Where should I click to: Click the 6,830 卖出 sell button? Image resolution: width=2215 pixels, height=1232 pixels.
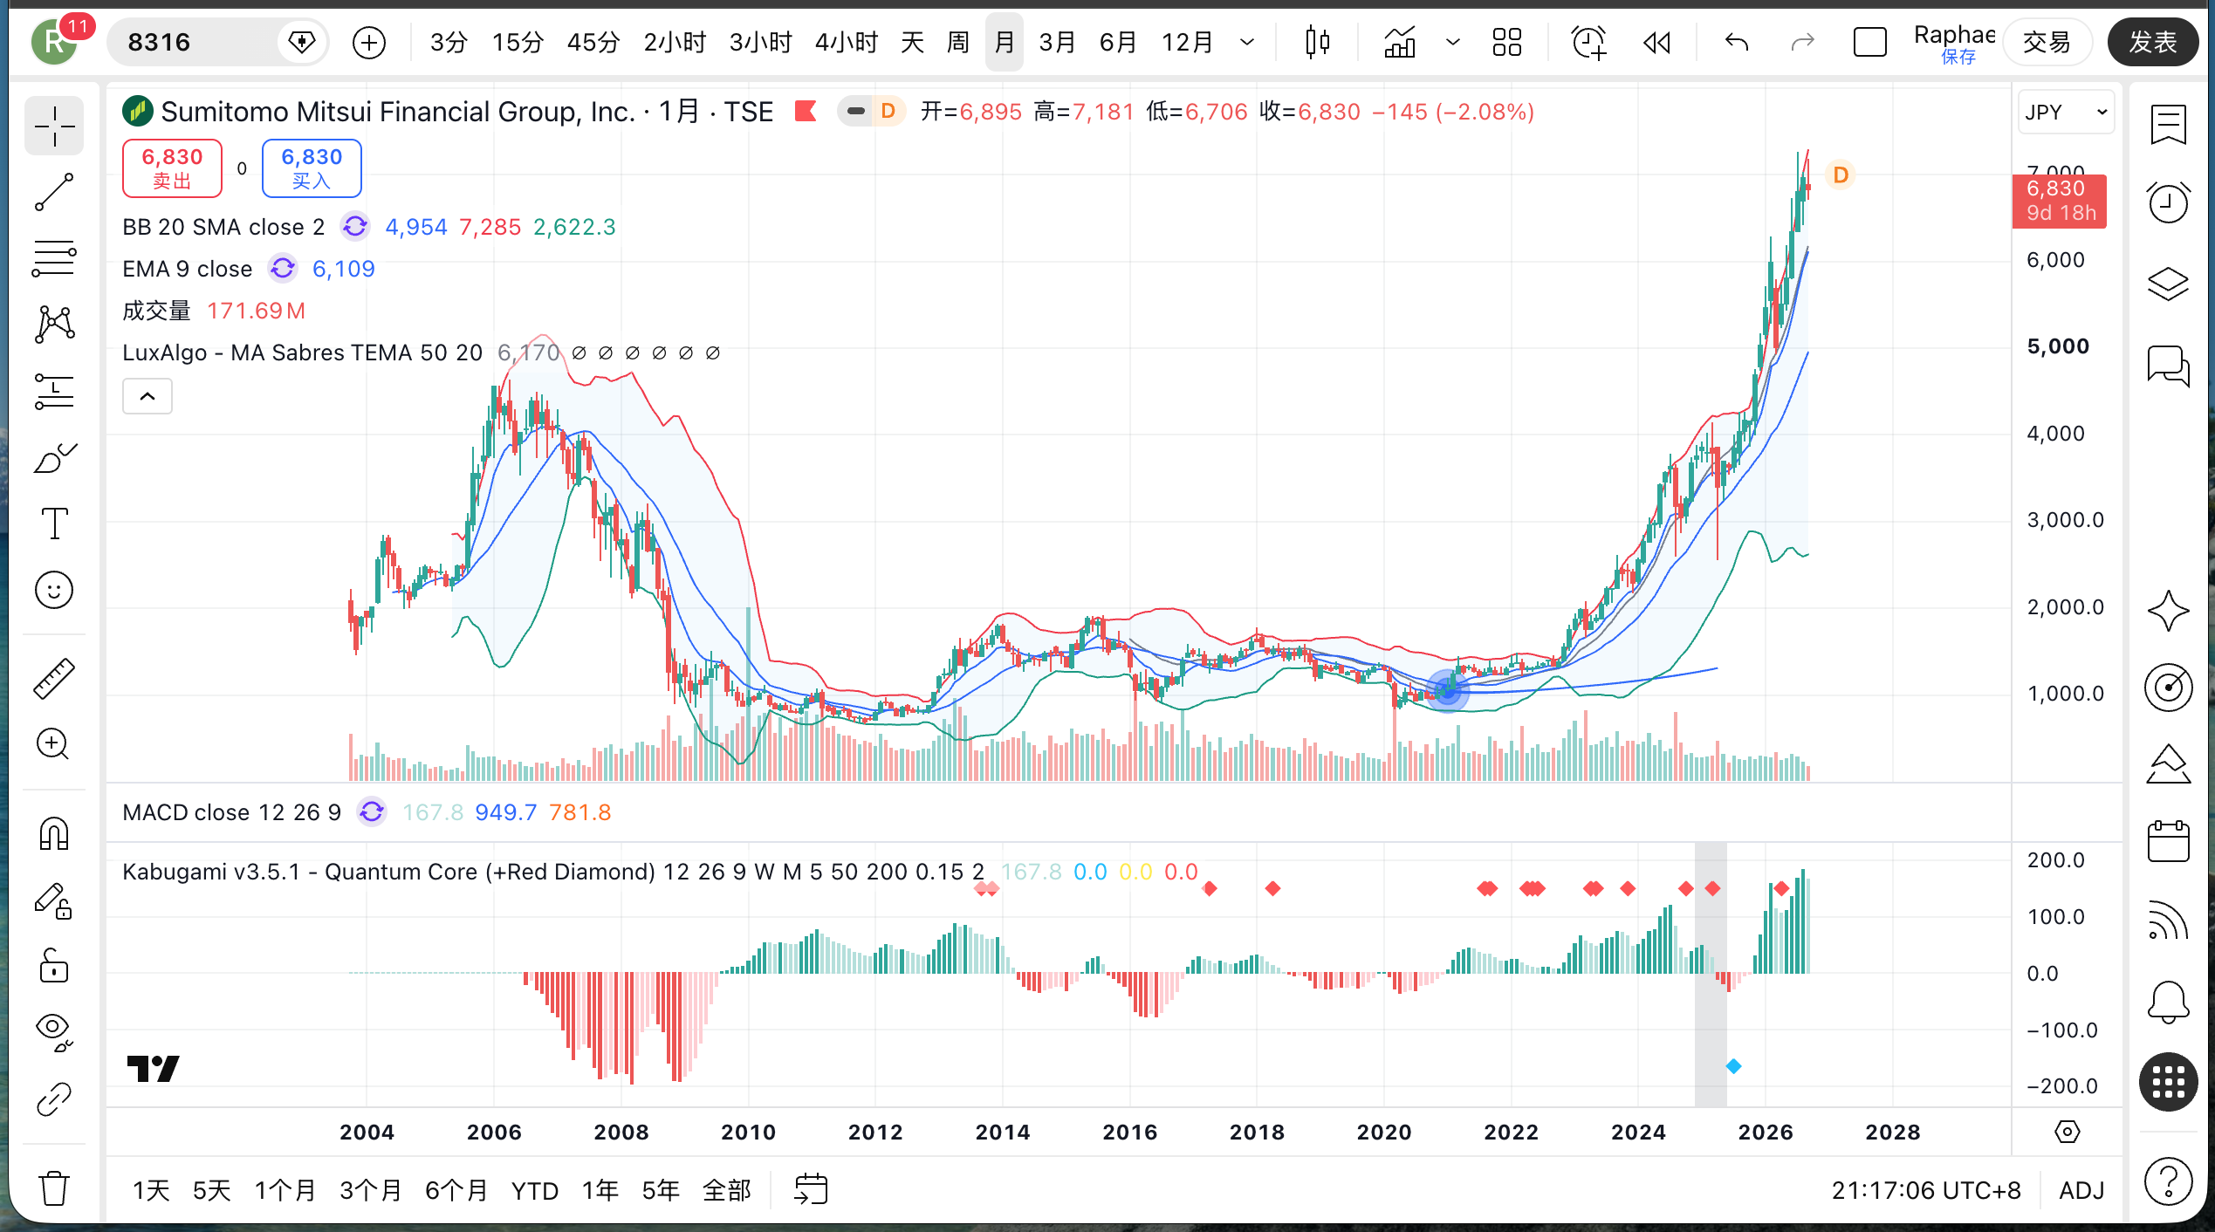(172, 168)
